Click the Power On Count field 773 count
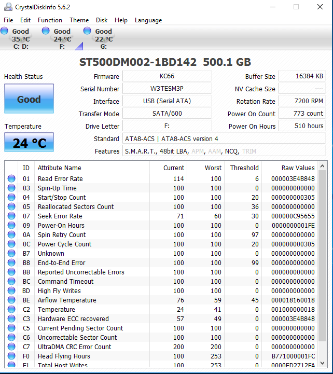The height and width of the screenshot is (374, 333). (302, 113)
